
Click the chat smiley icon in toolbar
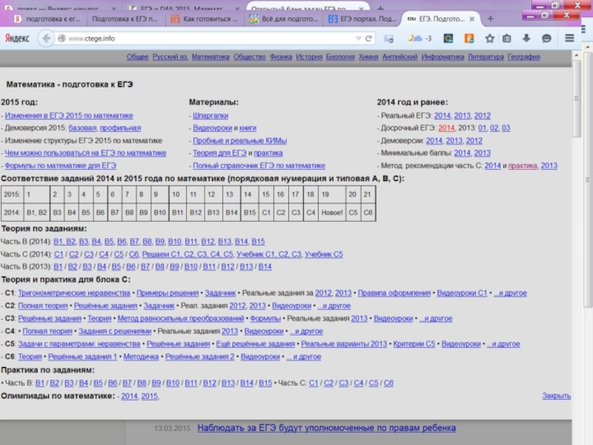point(546,38)
